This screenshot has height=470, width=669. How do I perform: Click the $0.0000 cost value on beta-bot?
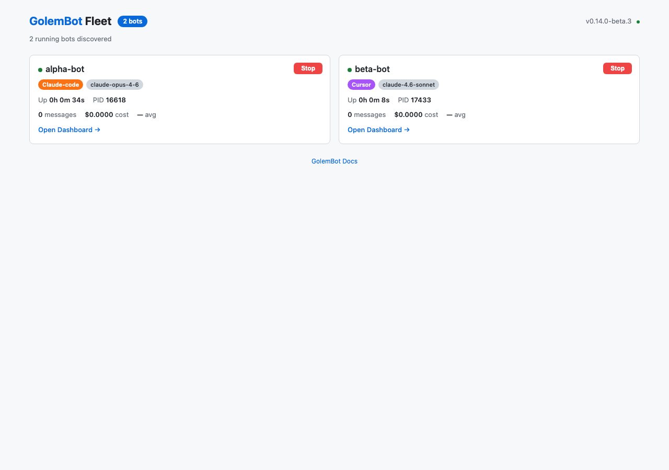[408, 114]
